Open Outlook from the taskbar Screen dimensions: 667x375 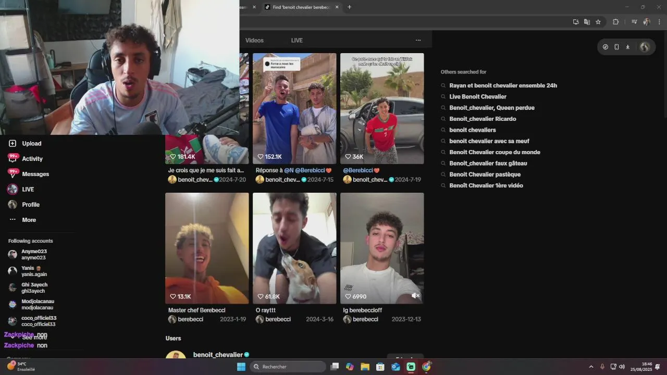point(396,367)
